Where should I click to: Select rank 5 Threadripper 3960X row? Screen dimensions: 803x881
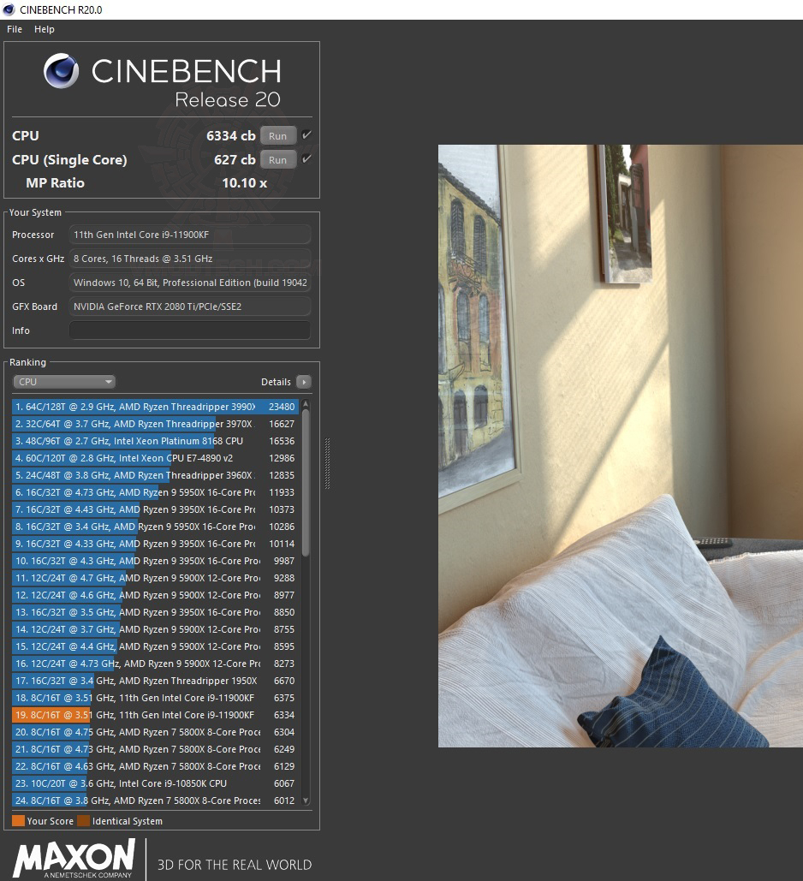[155, 475]
